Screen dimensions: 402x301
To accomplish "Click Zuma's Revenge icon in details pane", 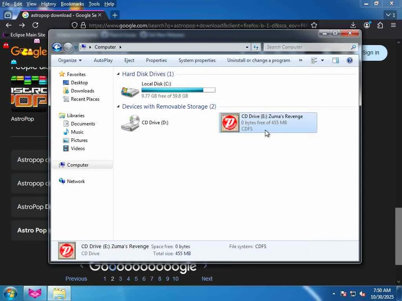I will click(x=67, y=250).
